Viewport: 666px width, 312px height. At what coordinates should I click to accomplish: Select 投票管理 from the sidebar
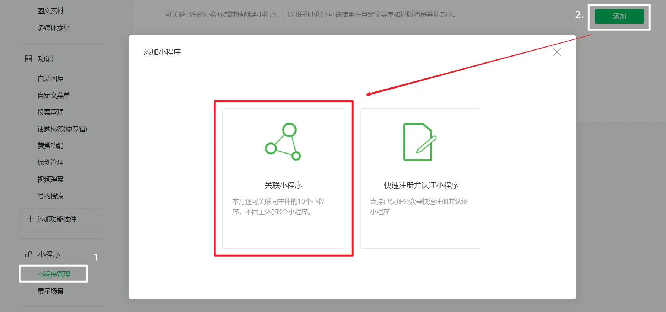coord(50,112)
